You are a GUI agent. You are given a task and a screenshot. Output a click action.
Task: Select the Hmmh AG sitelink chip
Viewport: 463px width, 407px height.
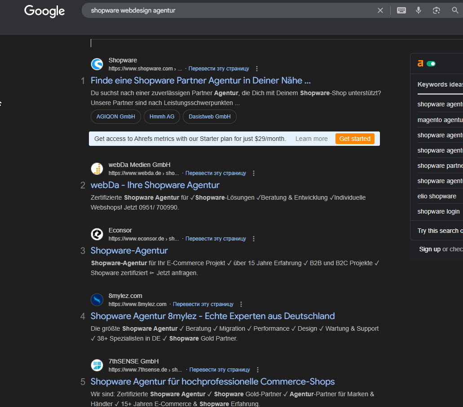tap(162, 117)
